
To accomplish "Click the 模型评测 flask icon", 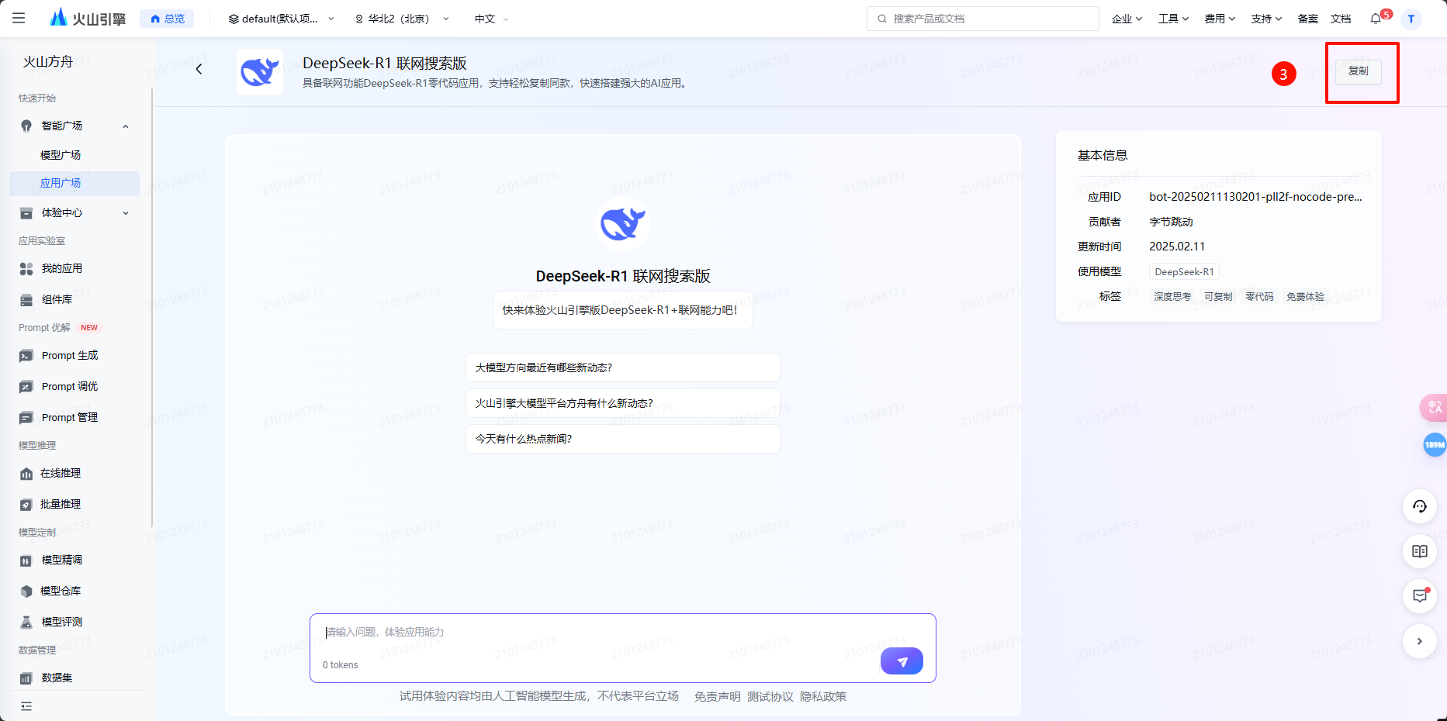I will [26, 622].
